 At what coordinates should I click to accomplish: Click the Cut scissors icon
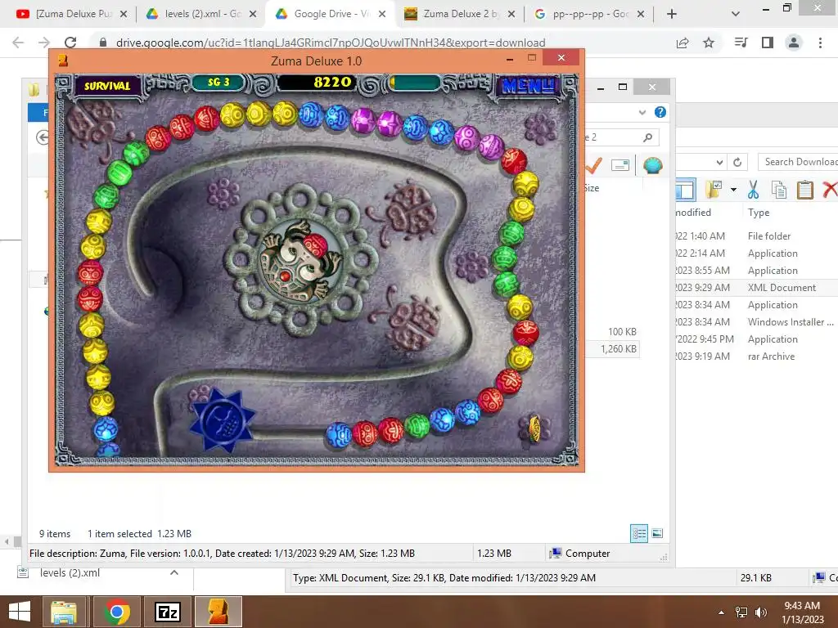point(753,189)
